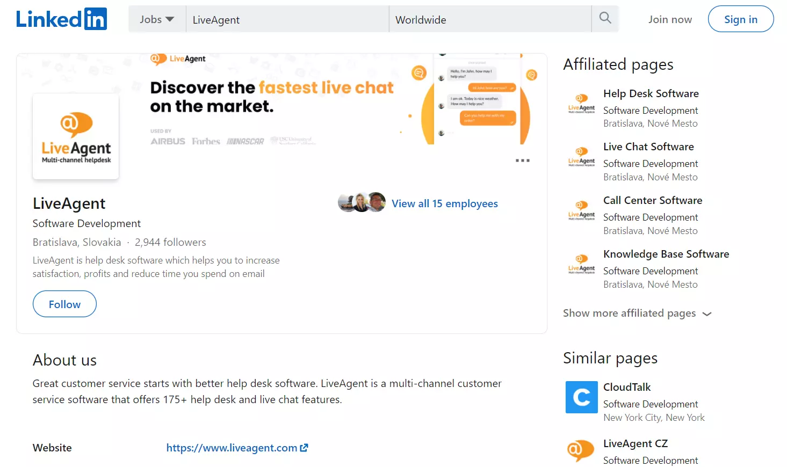Image resolution: width=787 pixels, height=467 pixels.
Task: Click the search magnifying glass icon
Action: pyautogui.click(x=604, y=18)
